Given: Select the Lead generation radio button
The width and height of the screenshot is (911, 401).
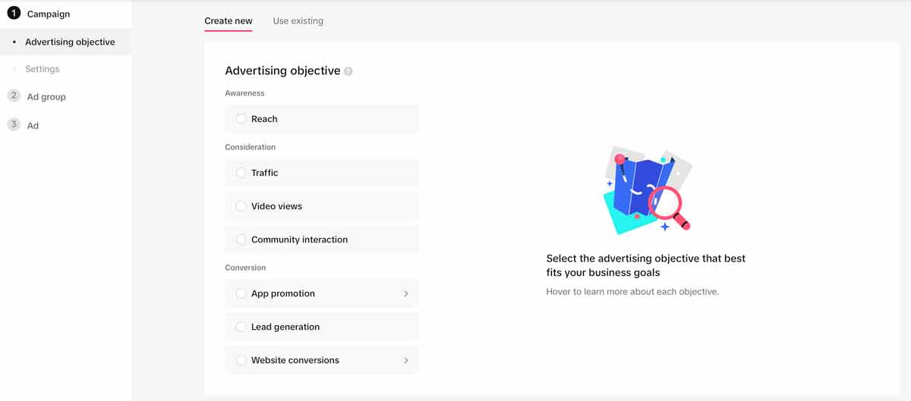Looking at the screenshot, I should pos(241,327).
